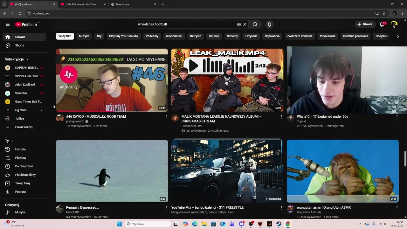Open options menu for Malik Montana video
The height and width of the screenshot is (229, 407).
[x=281, y=117]
